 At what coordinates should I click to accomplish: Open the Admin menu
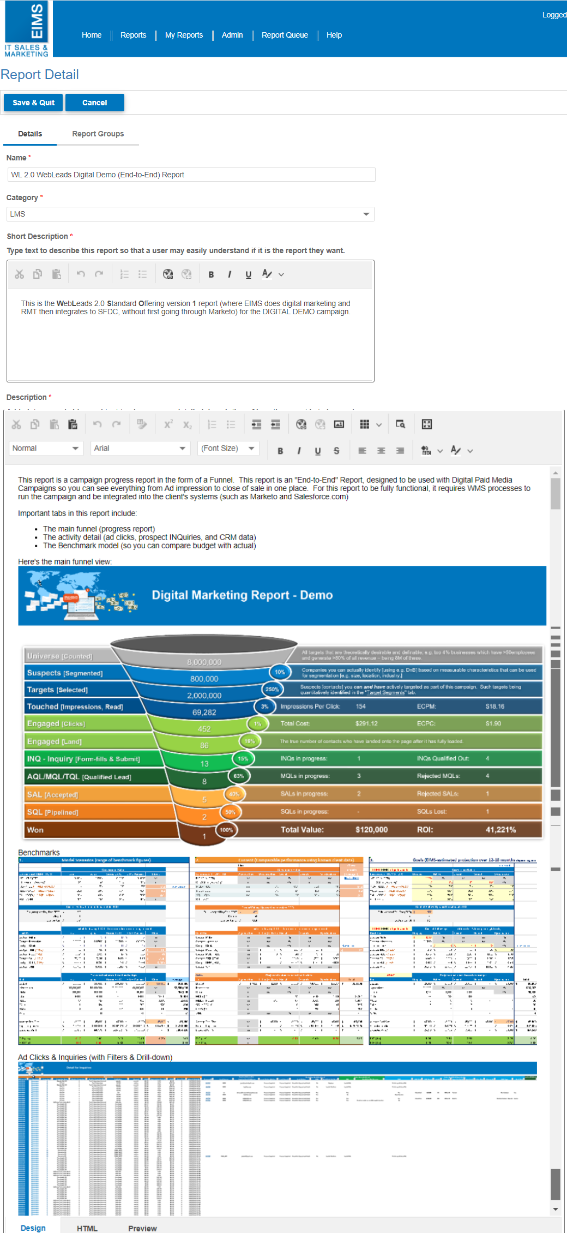pyautogui.click(x=232, y=35)
